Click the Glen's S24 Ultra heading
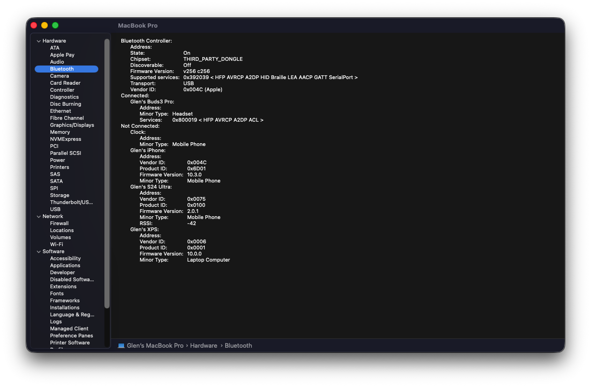 pyautogui.click(x=151, y=187)
